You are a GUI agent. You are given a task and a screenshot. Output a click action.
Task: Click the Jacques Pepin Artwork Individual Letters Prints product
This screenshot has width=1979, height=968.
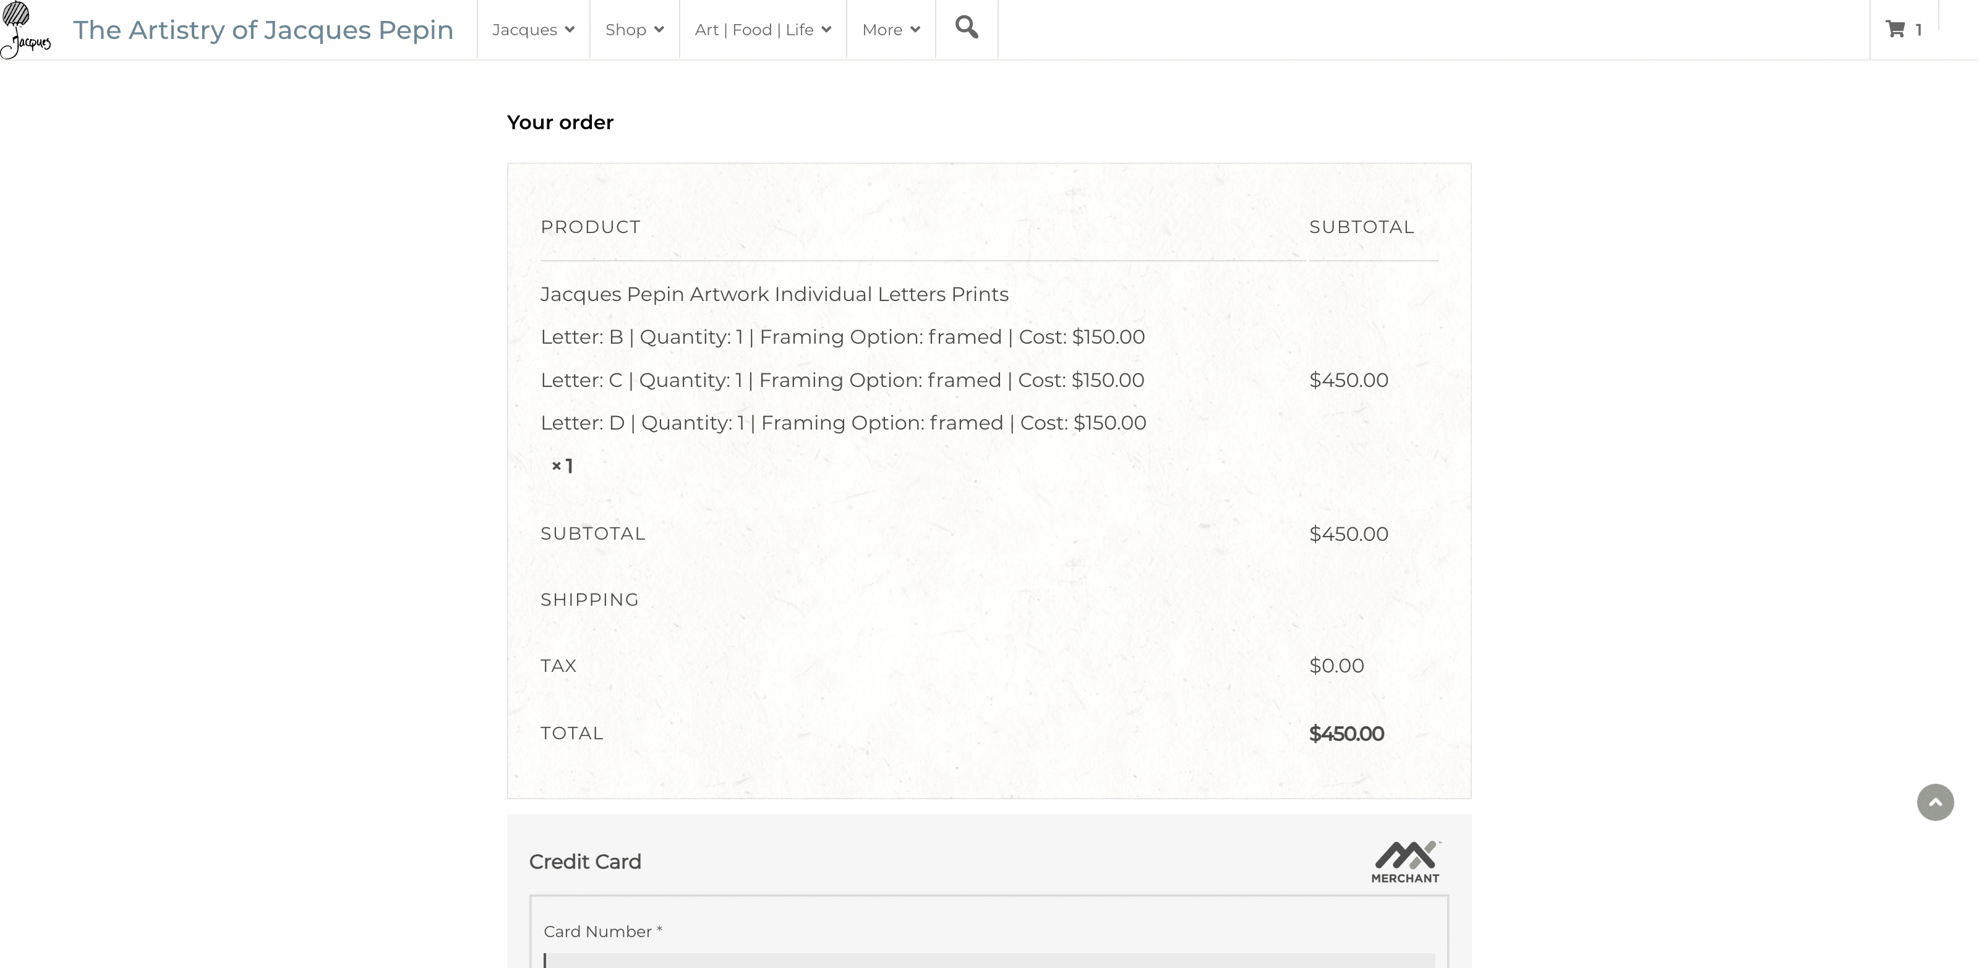pos(774,294)
